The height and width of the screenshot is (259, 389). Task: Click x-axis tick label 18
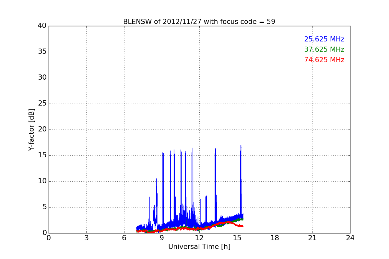tap(275, 238)
